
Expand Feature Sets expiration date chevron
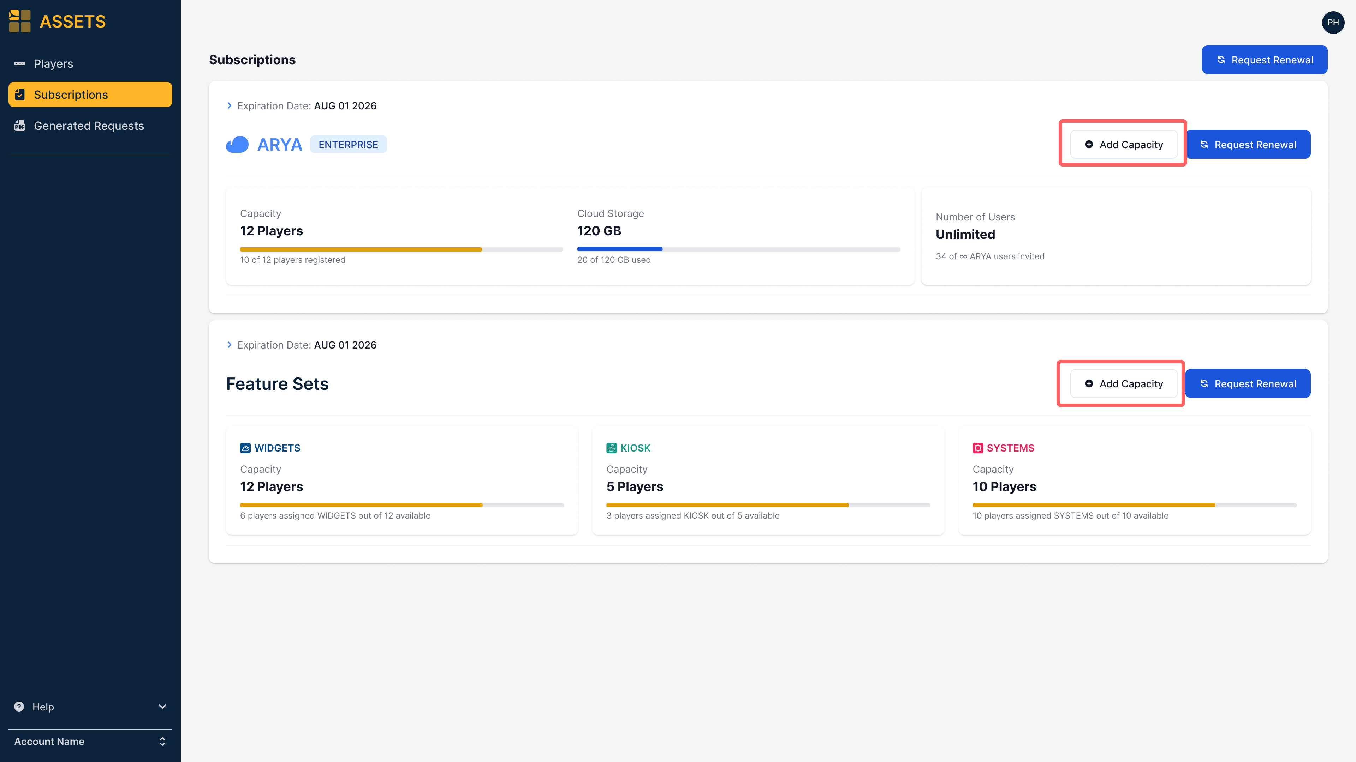(229, 344)
